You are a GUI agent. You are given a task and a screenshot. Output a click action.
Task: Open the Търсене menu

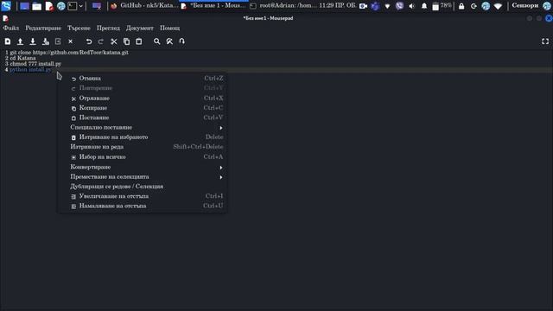click(79, 28)
